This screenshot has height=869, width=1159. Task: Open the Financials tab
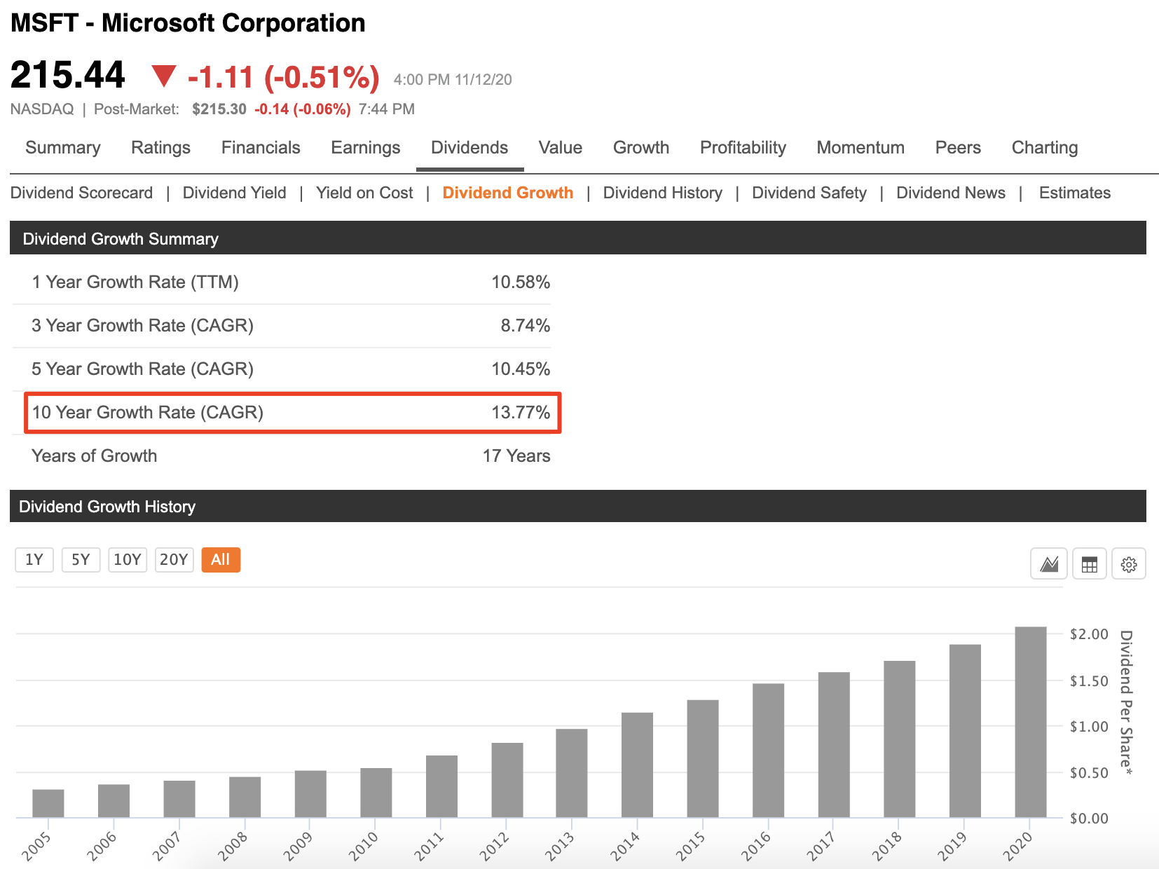click(261, 147)
